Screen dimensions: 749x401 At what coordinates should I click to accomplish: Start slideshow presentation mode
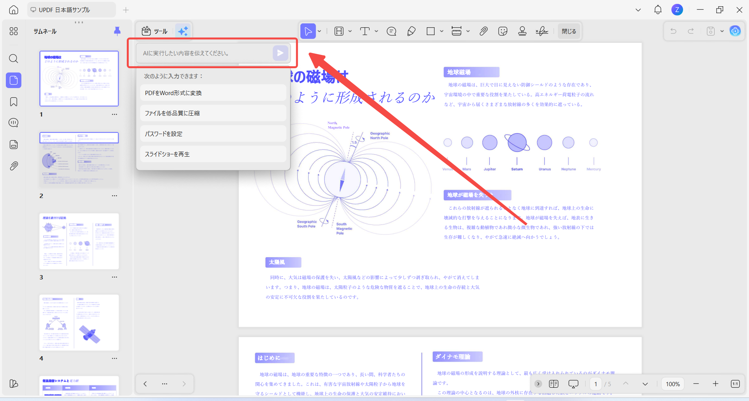pos(573,384)
